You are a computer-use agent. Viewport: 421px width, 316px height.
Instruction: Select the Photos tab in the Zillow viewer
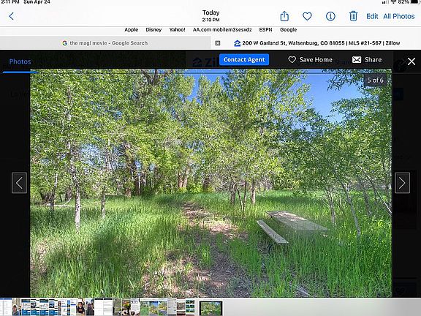[x=20, y=61]
